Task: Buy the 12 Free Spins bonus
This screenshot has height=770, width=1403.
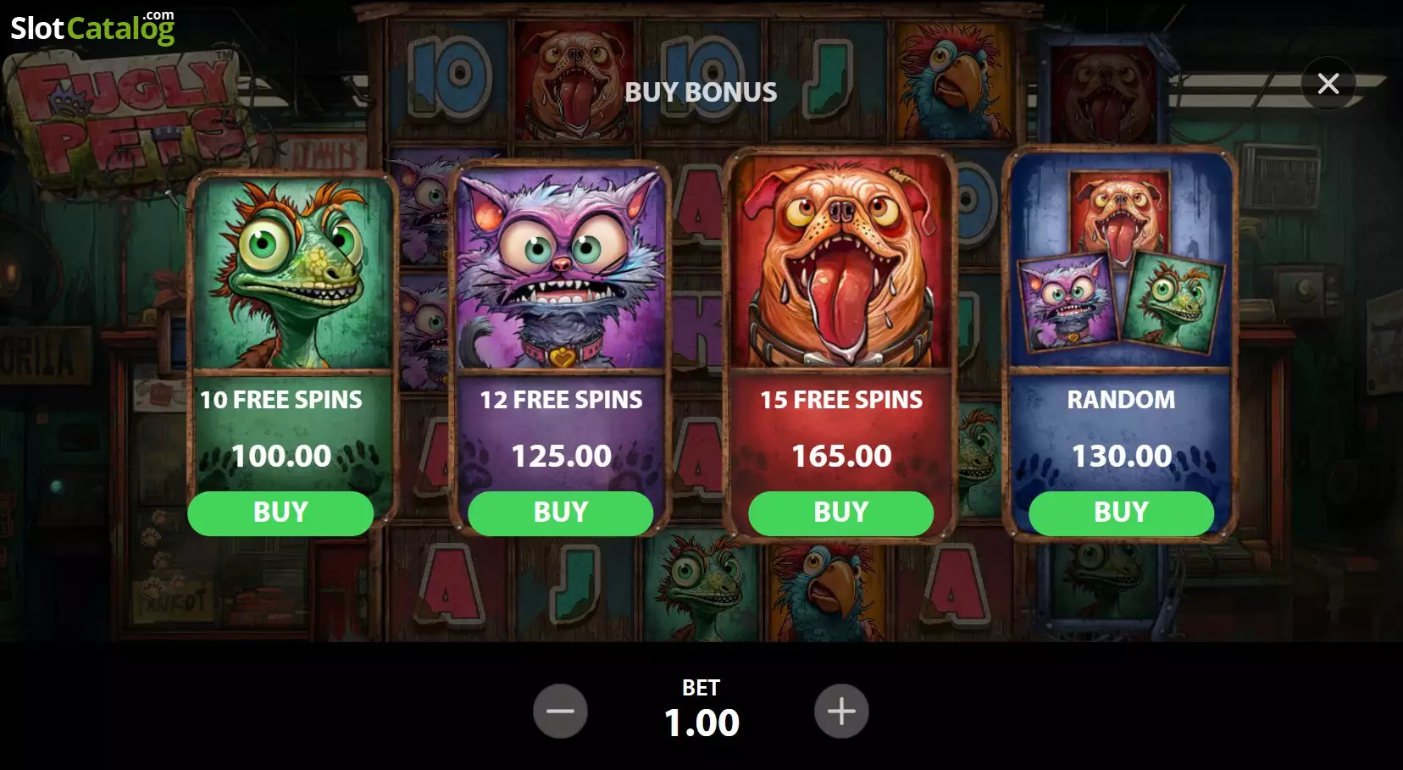Action: click(561, 512)
